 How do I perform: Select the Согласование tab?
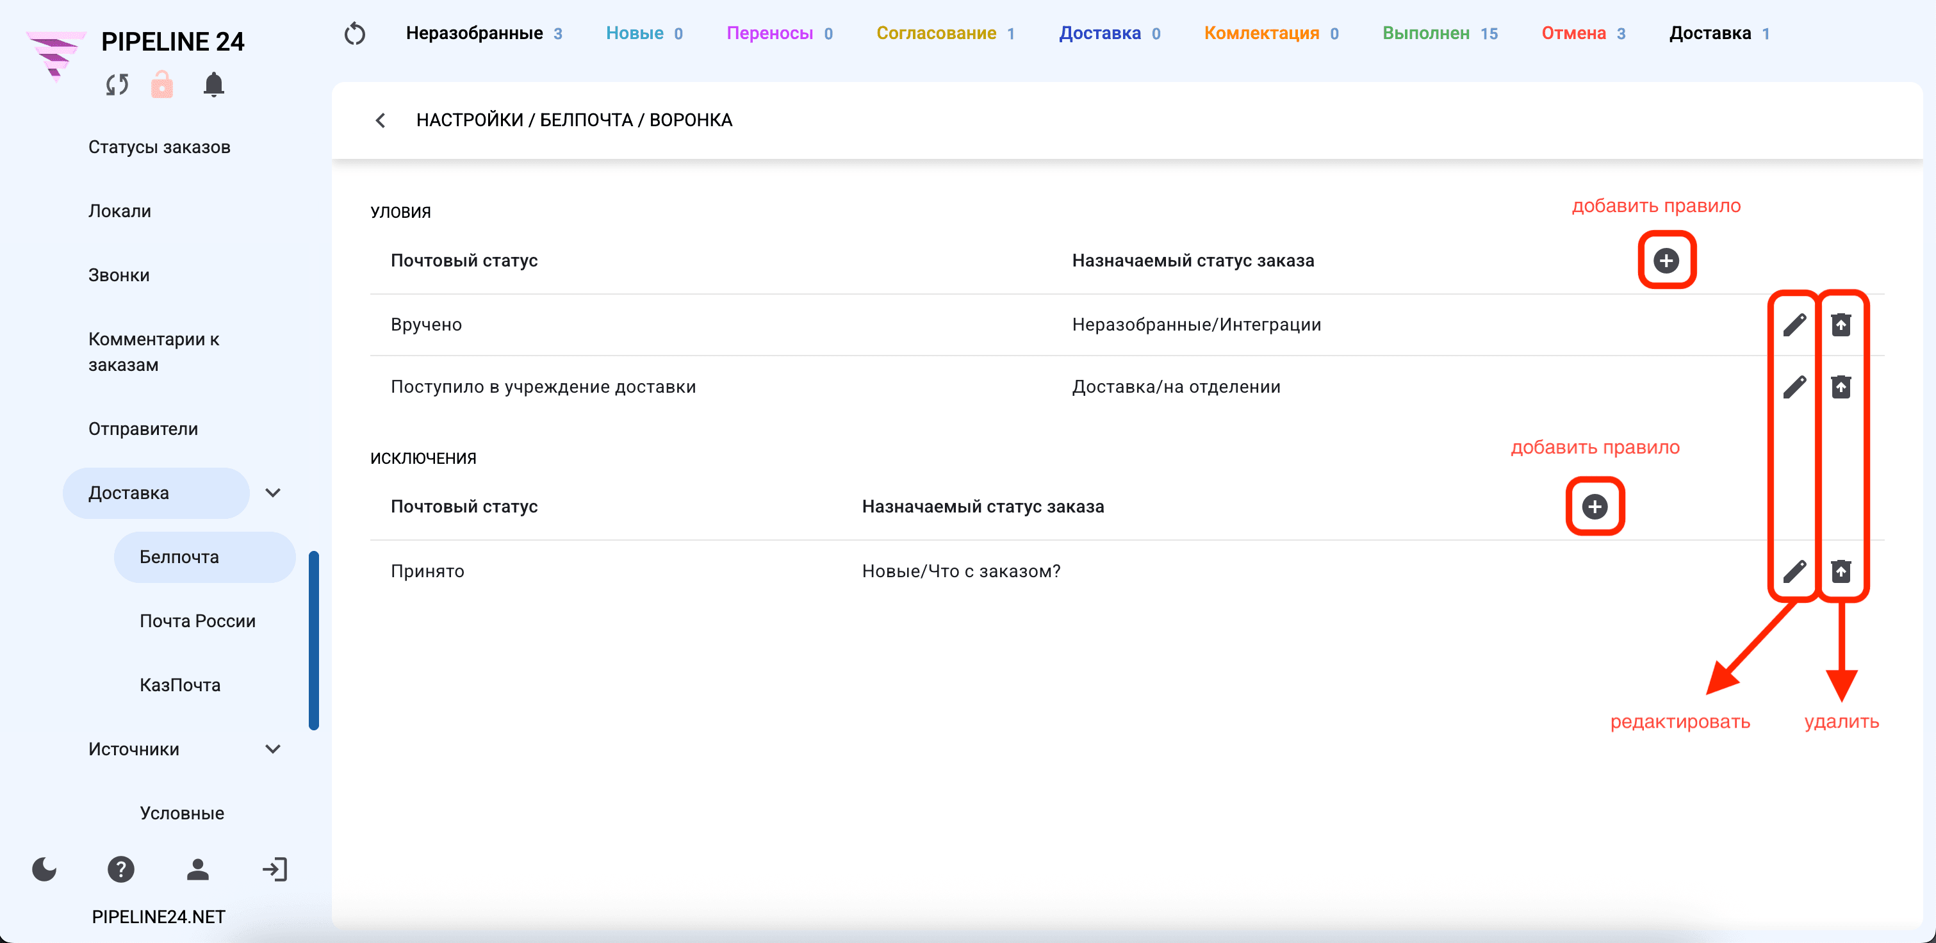[x=946, y=34]
